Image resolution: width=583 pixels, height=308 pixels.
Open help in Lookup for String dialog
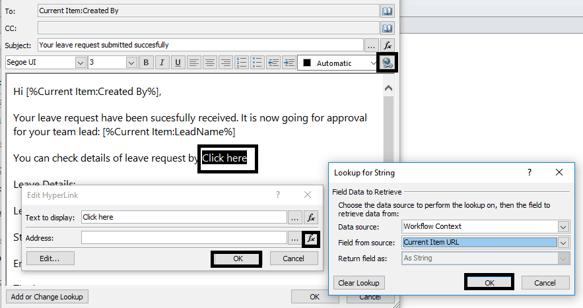click(x=530, y=172)
